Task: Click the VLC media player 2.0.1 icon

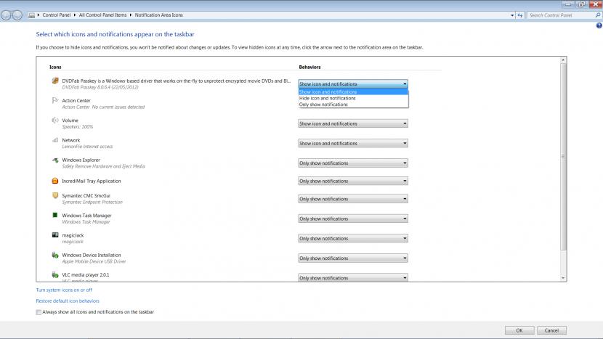Action: click(55, 275)
